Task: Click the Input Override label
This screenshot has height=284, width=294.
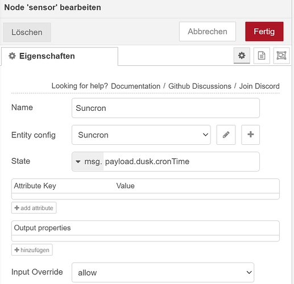Action: (37, 272)
